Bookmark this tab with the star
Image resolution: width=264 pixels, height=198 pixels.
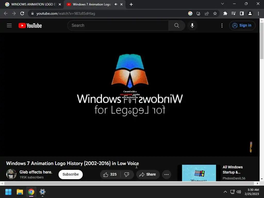(215, 13)
